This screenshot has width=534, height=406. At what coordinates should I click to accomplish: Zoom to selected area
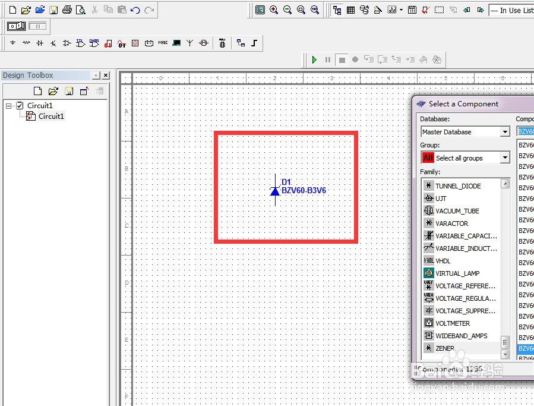[x=301, y=10]
